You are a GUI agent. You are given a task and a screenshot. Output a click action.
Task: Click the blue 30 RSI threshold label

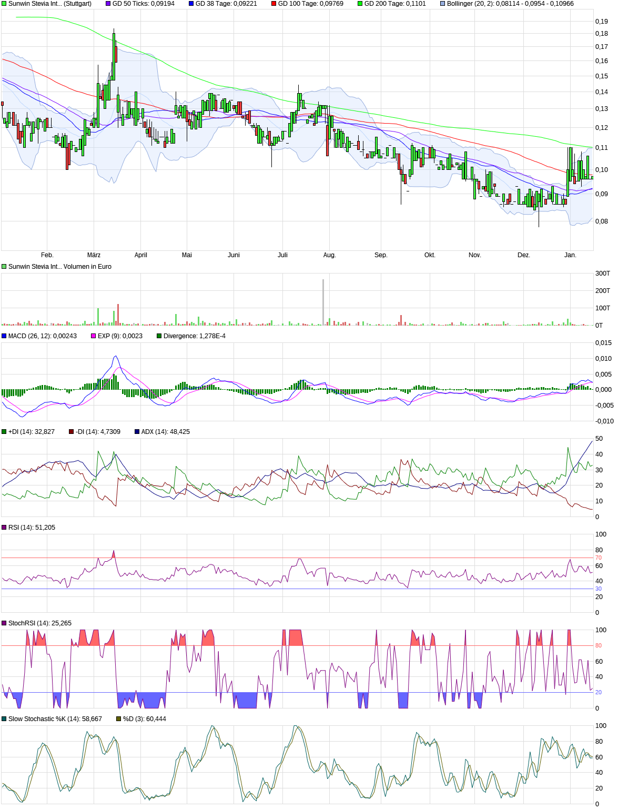[599, 589]
